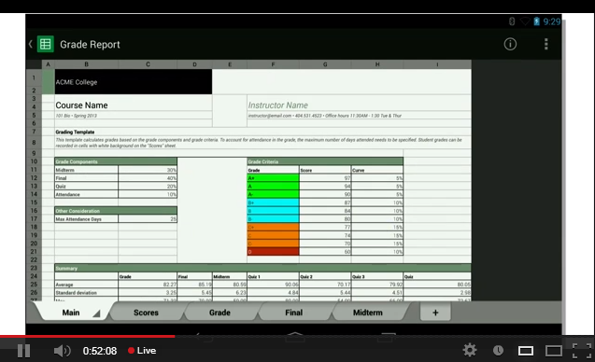Screen dimensions: 595x362
Task: Pause the video playback
Action: click(x=23, y=351)
